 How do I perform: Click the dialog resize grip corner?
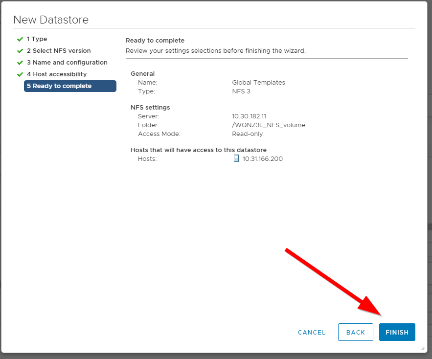(x=423, y=348)
